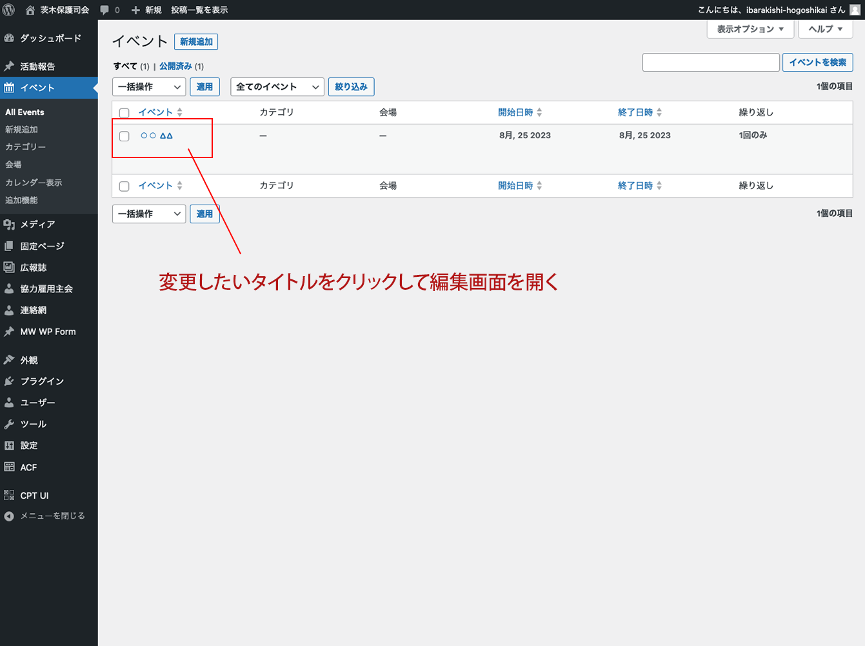865x646 pixels.
Task: Collapse menu using メニューを閉じる arrow icon
Action: [x=9, y=516]
